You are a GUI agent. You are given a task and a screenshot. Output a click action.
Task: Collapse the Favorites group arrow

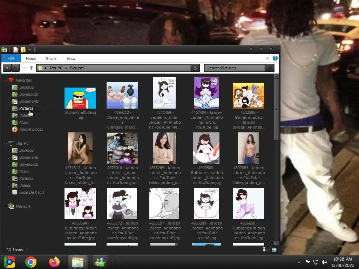point(6,80)
